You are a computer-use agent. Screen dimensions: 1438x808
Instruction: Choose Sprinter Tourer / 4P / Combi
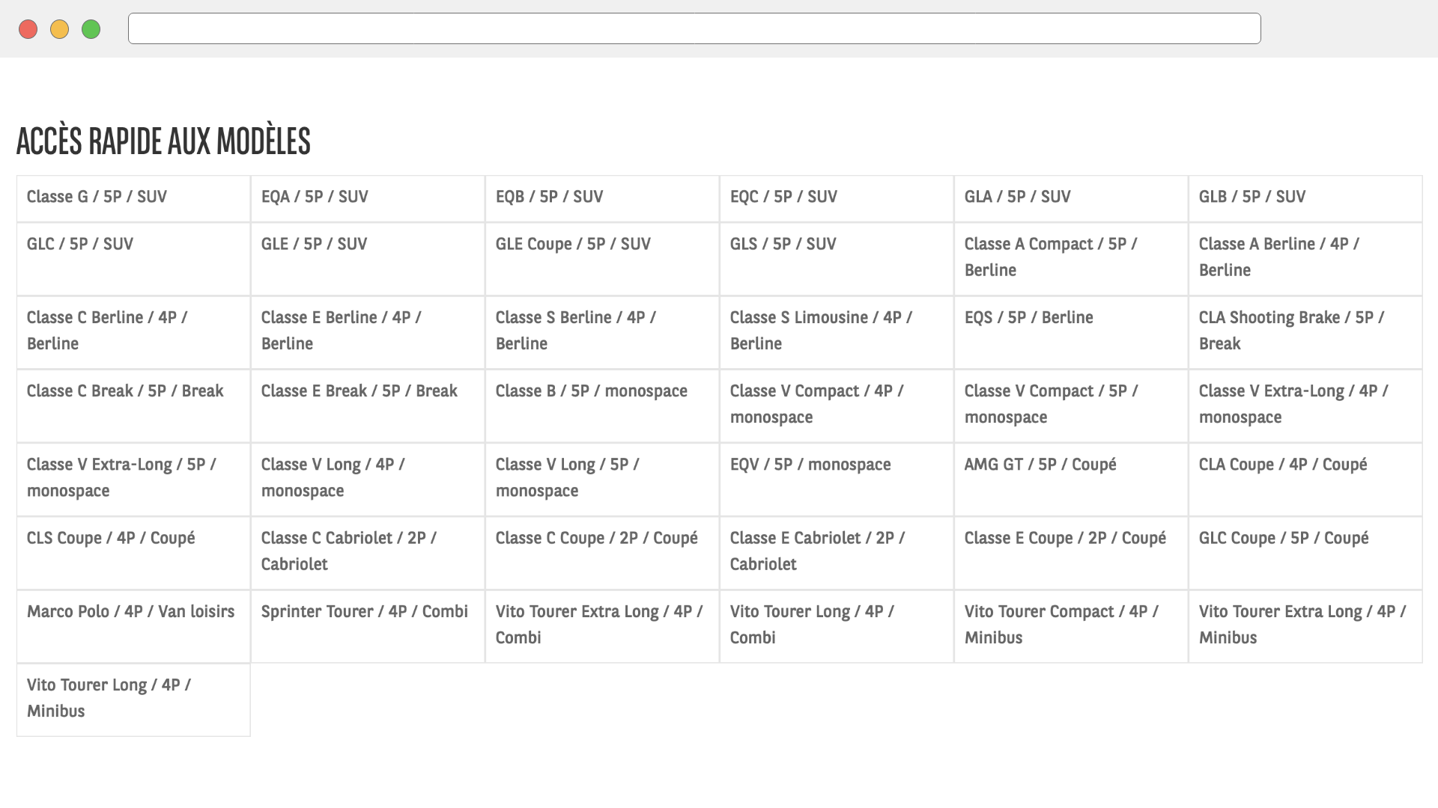coord(364,611)
